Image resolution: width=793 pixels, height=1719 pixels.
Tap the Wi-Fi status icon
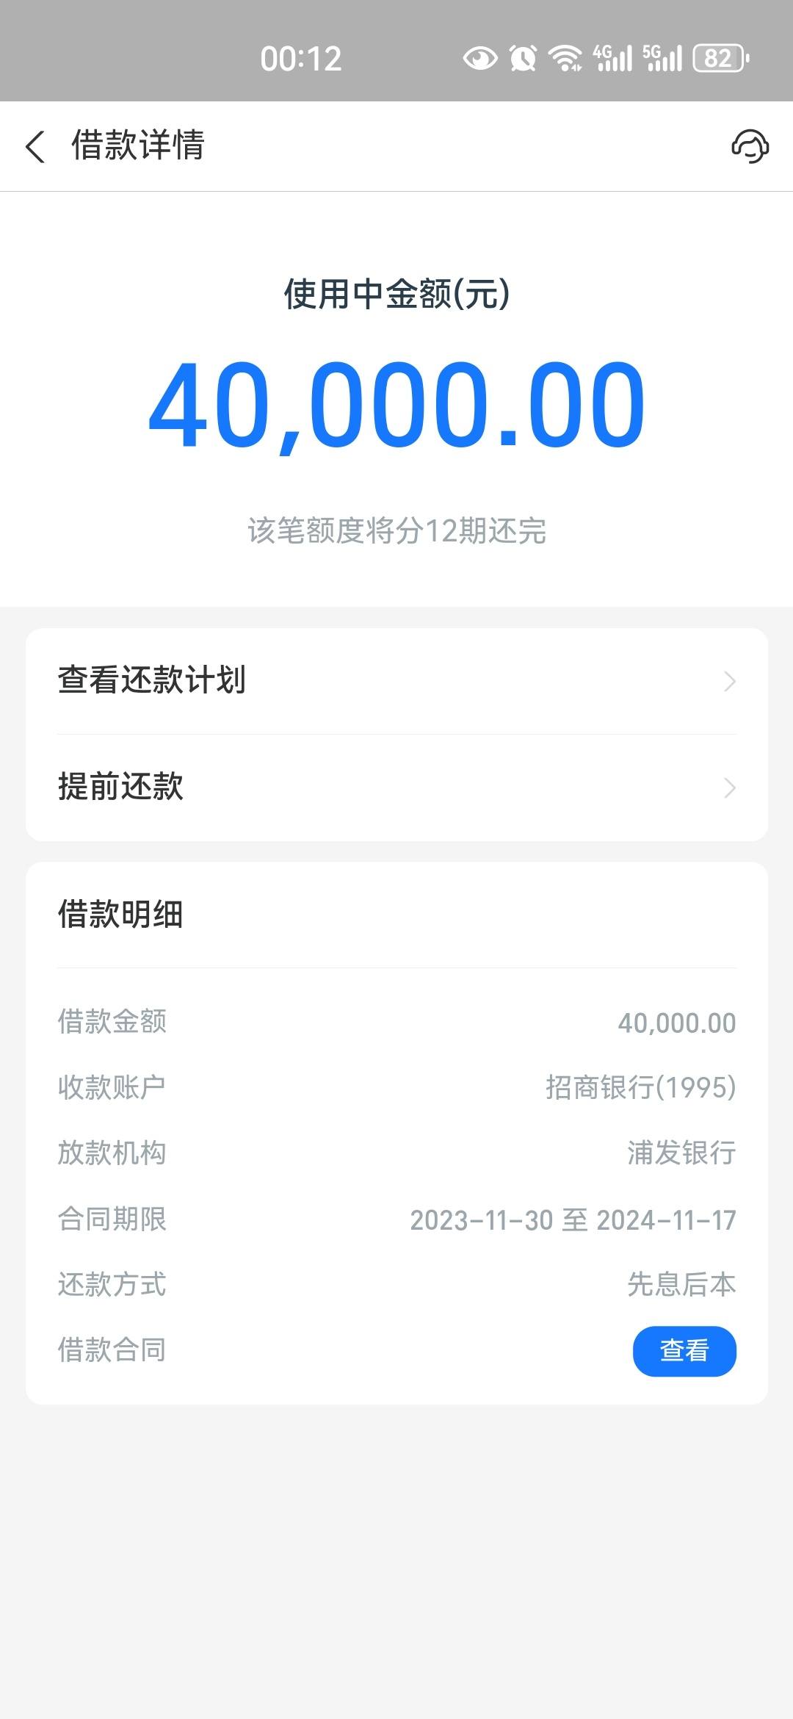click(565, 58)
